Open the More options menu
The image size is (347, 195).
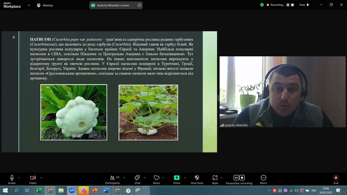point(263,178)
